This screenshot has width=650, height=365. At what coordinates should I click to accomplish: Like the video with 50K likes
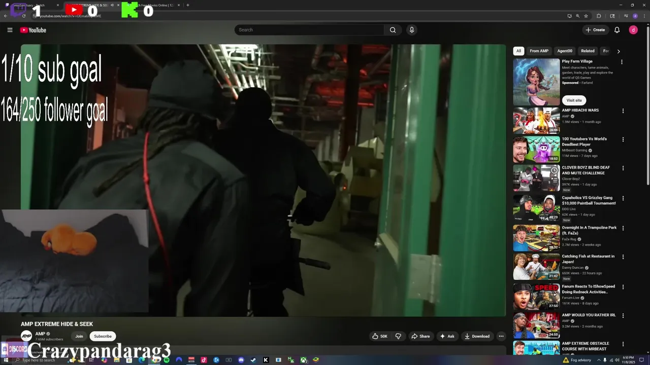[x=380, y=336]
